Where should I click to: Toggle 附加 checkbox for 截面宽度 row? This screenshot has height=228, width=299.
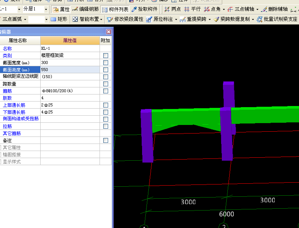pos(106,62)
